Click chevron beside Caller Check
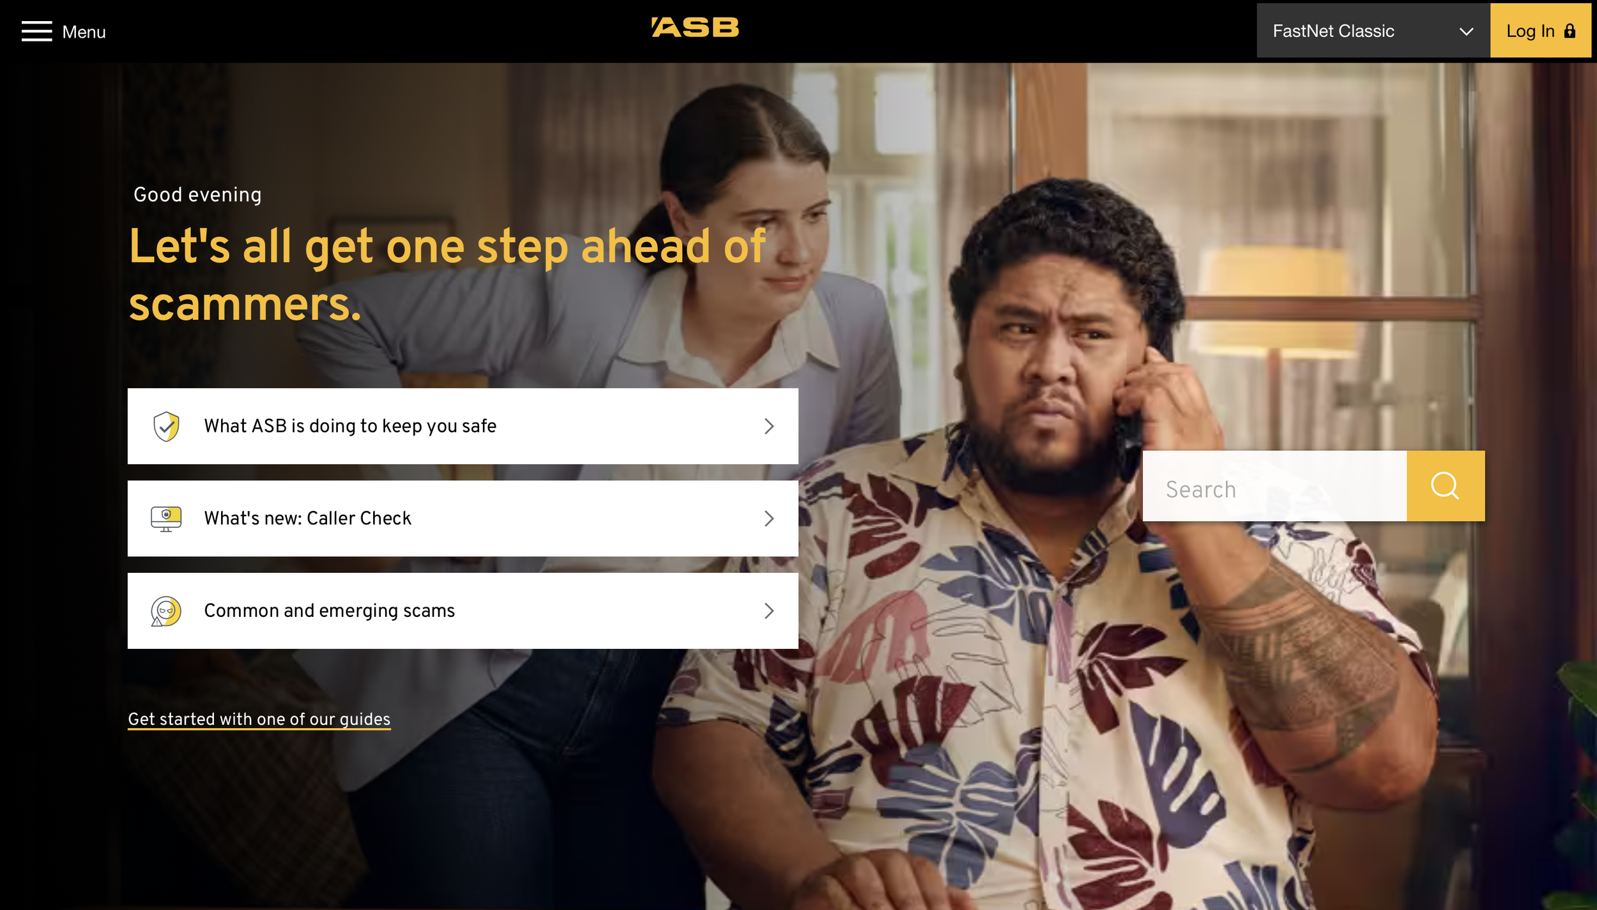The width and height of the screenshot is (1597, 910). click(x=769, y=519)
